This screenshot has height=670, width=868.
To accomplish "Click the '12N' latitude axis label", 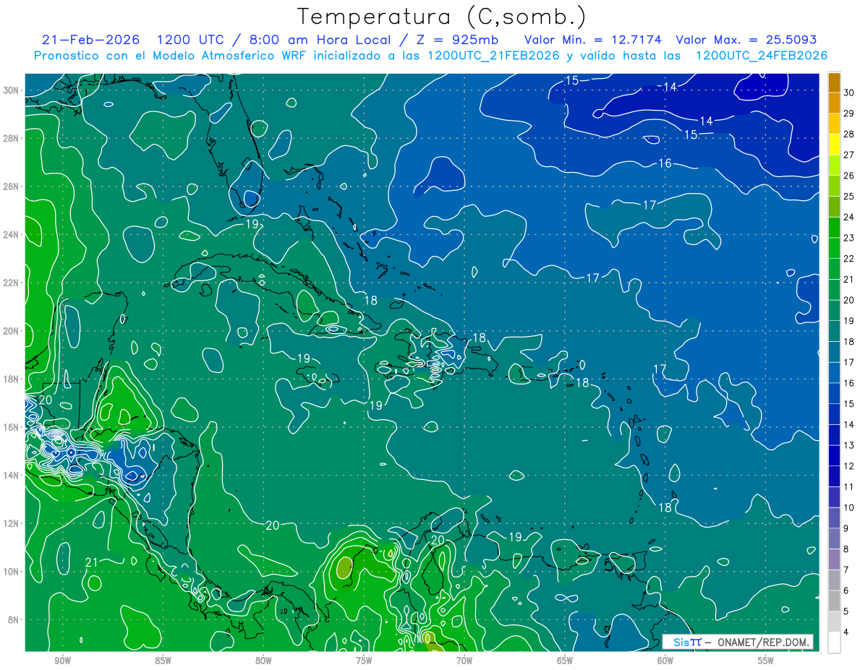I will (x=11, y=523).
